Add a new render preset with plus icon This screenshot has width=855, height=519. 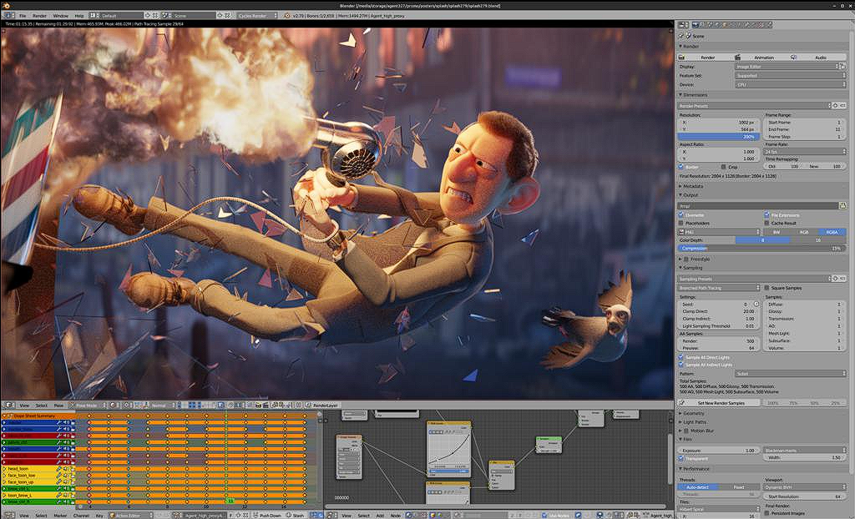click(837, 106)
